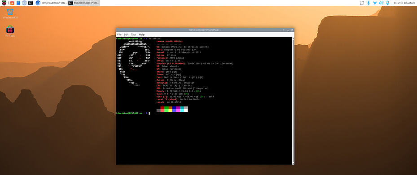The height and width of the screenshot is (175, 417).
Task: Click the "Disk (/)" usage line
Action: 185,97
